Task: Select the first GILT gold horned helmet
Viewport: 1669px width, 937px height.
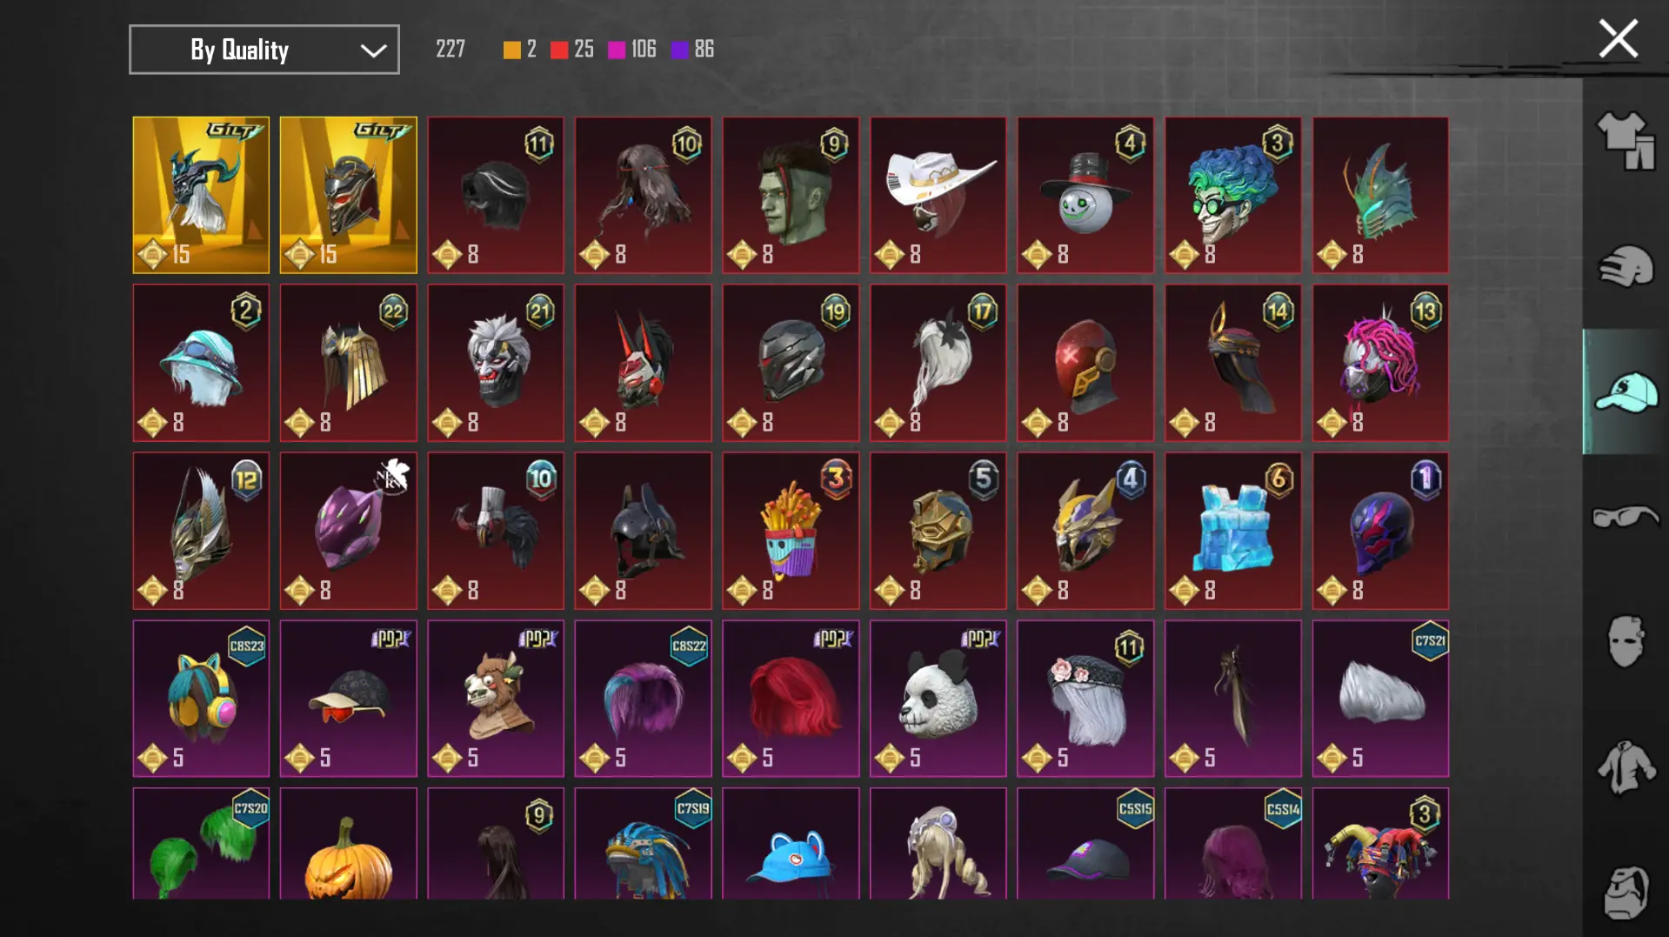Action: (201, 195)
